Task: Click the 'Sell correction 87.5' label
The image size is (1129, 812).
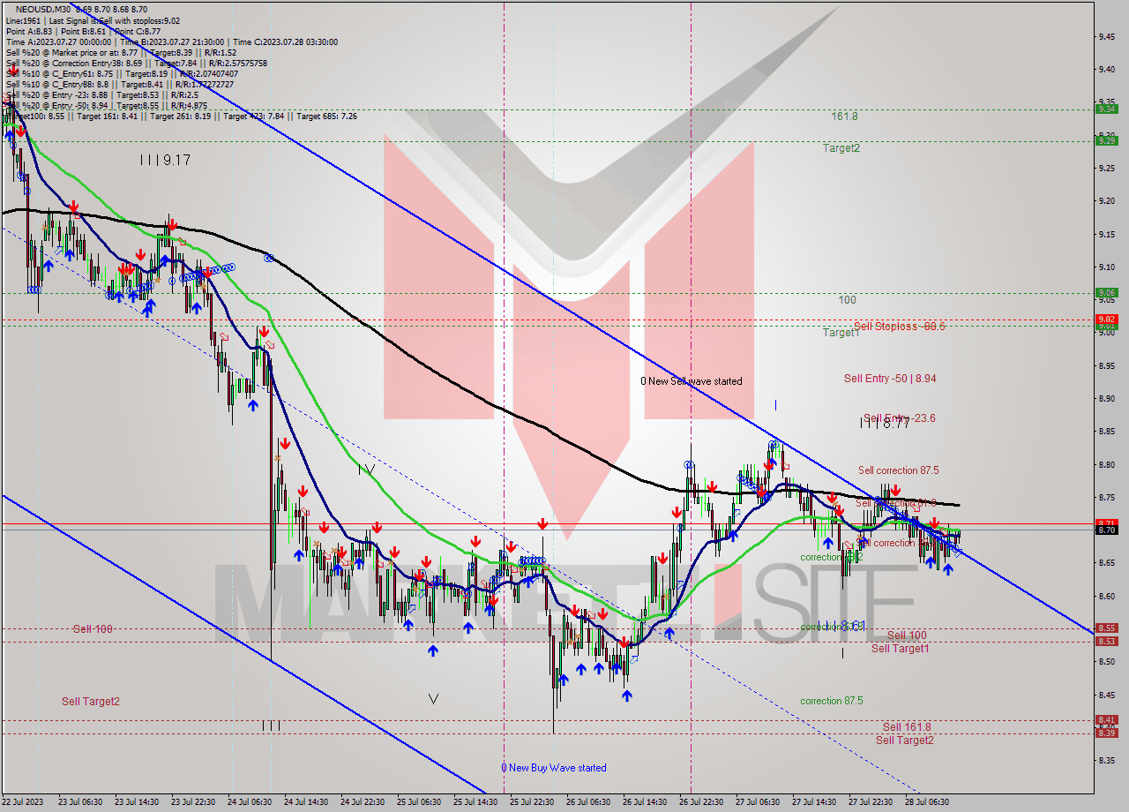Action: 899,470
